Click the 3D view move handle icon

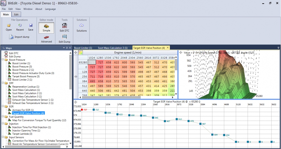pos(181,53)
